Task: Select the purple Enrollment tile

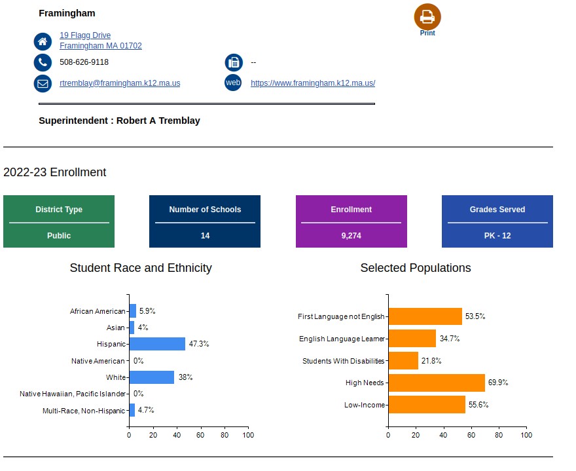Action: [x=351, y=221]
